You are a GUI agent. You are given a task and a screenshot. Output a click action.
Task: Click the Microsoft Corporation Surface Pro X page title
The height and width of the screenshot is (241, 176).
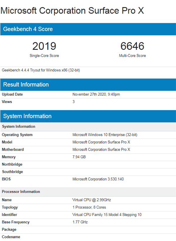pos(72,11)
